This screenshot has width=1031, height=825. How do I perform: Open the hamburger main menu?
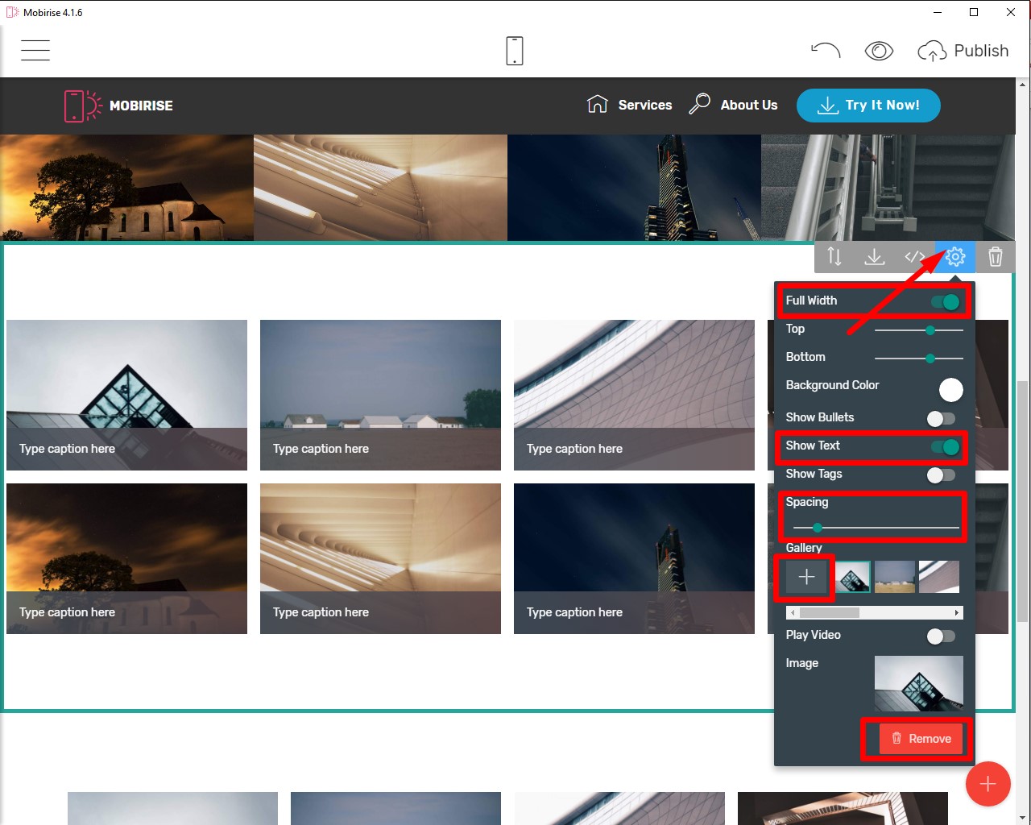point(35,51)
